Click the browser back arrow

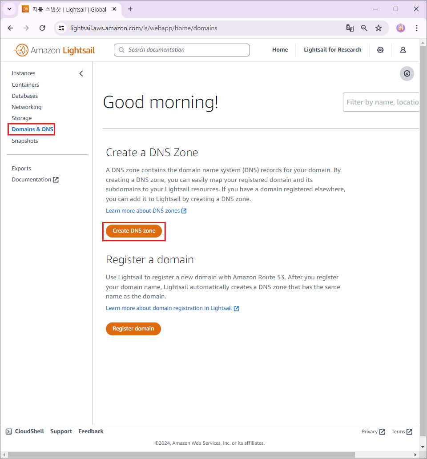(x=11, y=28)
